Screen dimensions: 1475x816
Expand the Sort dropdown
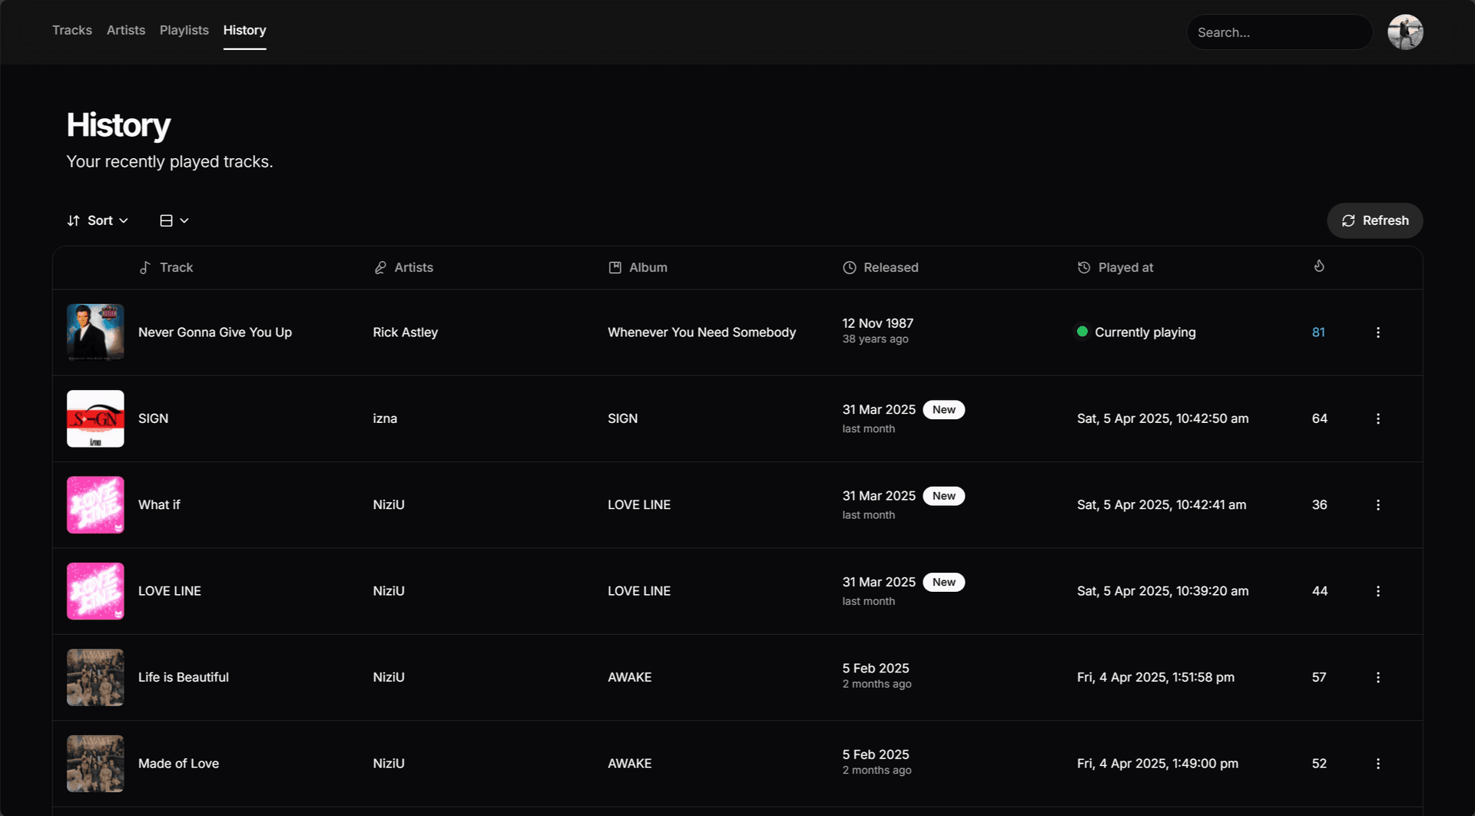98,220
